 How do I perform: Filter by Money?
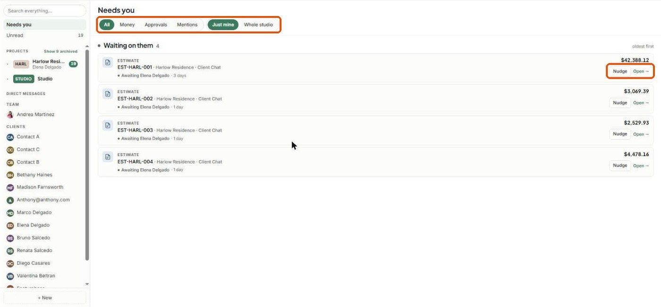coord(127,25)
